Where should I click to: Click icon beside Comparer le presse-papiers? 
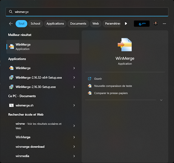90,93
